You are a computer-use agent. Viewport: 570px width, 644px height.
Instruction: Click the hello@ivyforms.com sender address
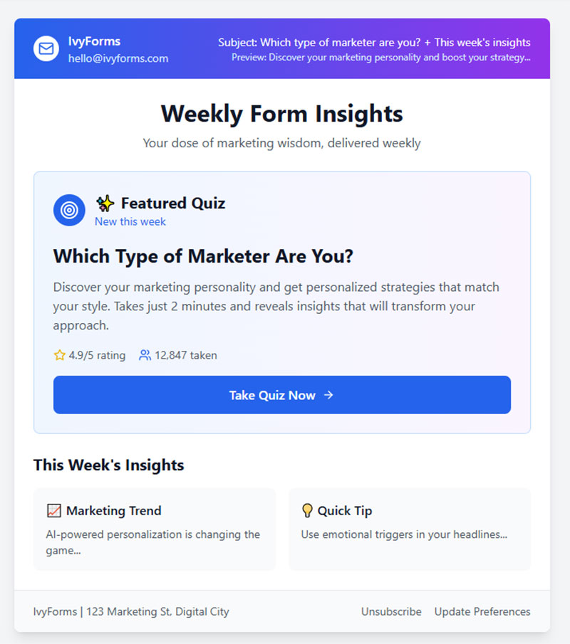click(x=118, y=58)
